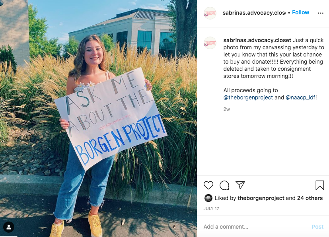Click the tagged people icon on the photo
This screenshot has height=237, width=329.
click(x=9, y=227)
